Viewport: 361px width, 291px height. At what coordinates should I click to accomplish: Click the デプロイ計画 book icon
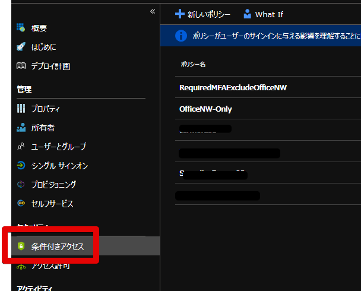(21, 65)
